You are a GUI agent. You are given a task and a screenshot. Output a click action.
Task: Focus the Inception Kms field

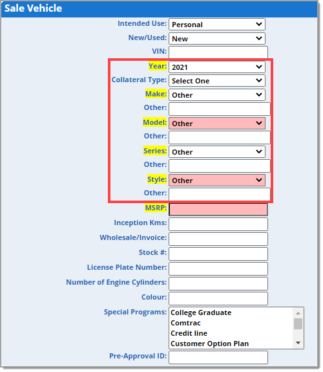pos(218,224)
